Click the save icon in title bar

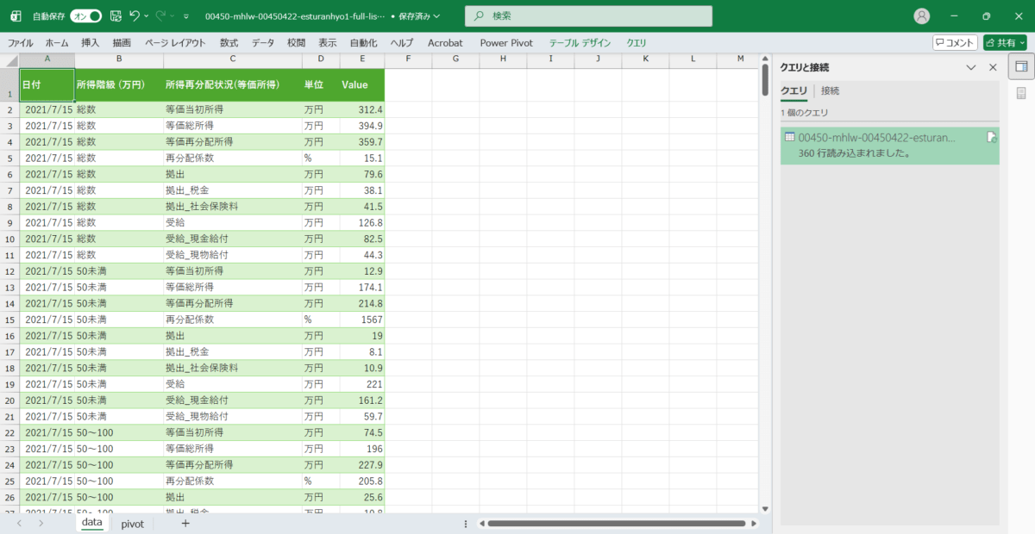(116, 16)
